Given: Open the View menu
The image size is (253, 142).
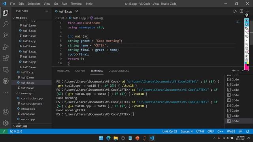Looking at the screenshot, I should (47, 4).
